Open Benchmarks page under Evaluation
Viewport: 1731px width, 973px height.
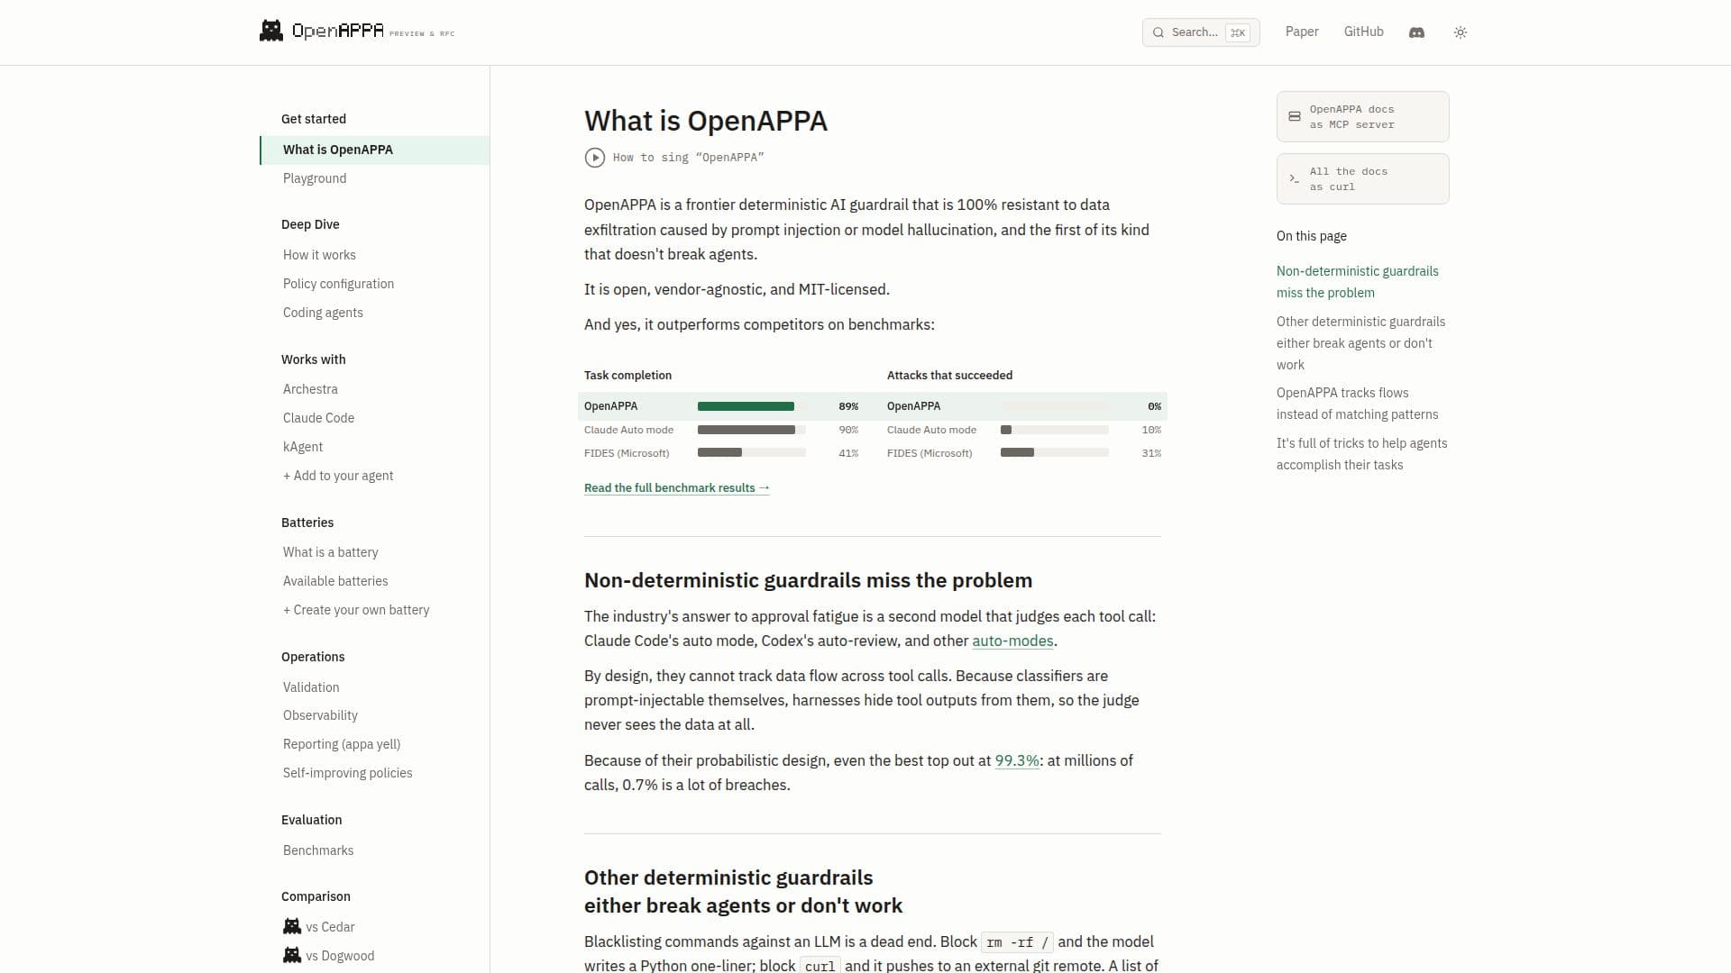point(318,850)
